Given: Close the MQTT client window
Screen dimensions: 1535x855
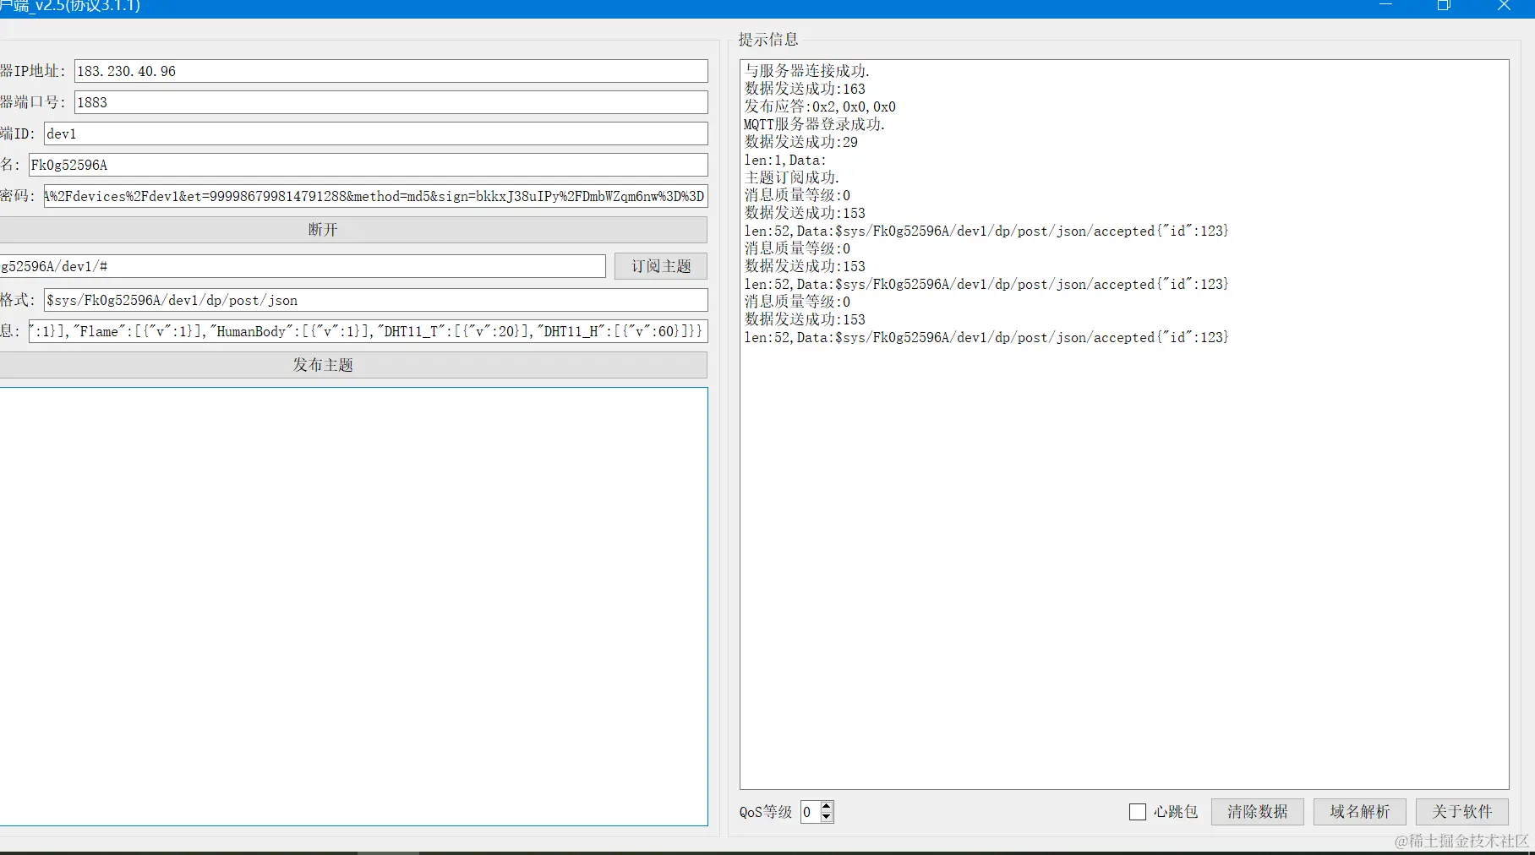Looking at the screenshot, I should [x=1504, y=6].
